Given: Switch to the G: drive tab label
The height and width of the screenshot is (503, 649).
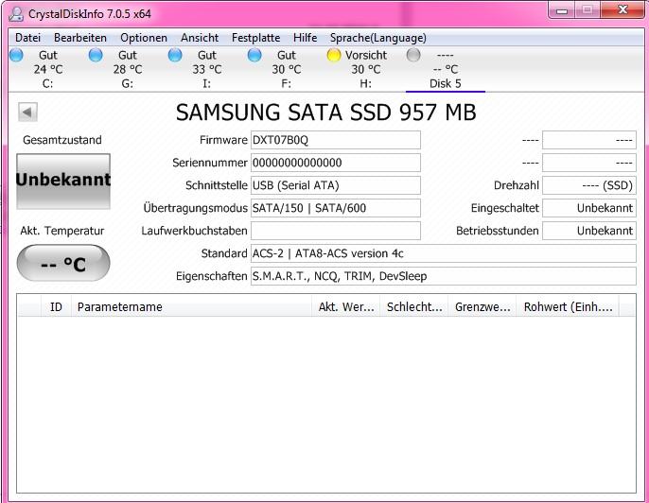Looking at the screenshot, I should coord(127,83).
